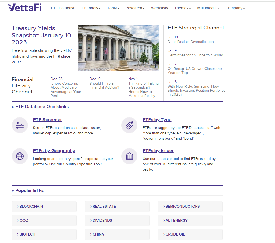Image resolution: width=275 pixels, height=243 pixels.
Task: Open Certainties for an Uncertain World article
Action: 195,55
